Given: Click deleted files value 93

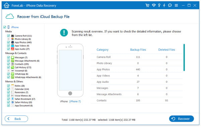Looking at the screenshot, I should (166, 101).
